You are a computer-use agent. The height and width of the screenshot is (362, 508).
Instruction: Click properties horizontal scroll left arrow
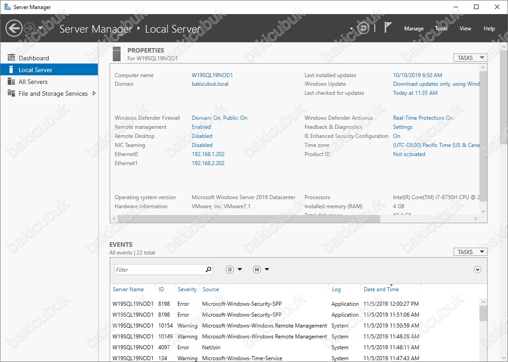pos(114,219)
